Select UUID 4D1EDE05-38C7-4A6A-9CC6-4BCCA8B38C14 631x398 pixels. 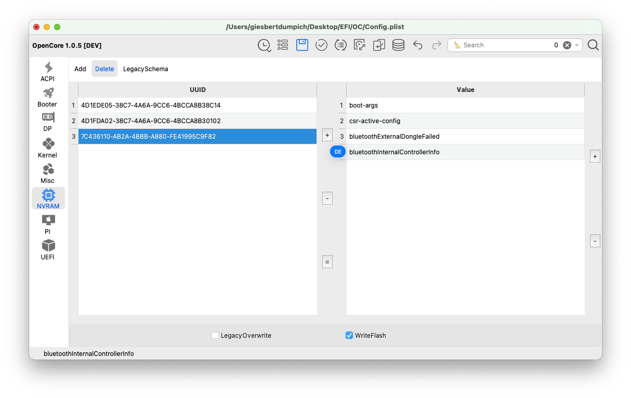click(198, 105)
